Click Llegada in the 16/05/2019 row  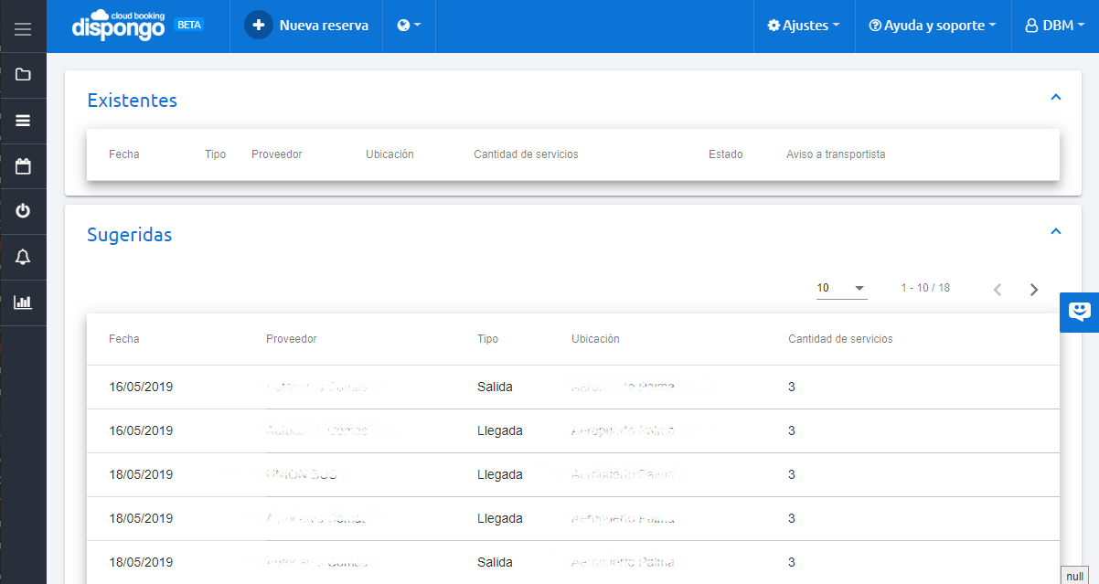[x=500, y=430]
